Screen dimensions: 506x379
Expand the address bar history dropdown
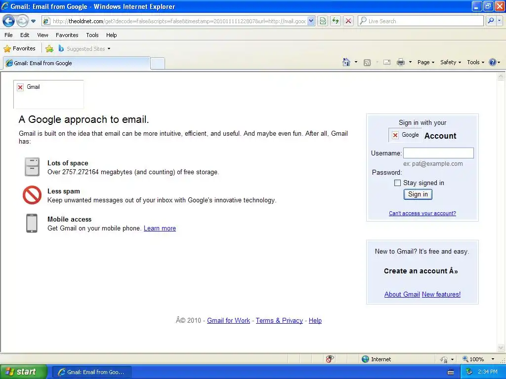311,21
